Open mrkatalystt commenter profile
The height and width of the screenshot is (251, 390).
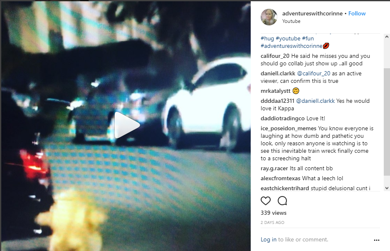coord(276,91)
